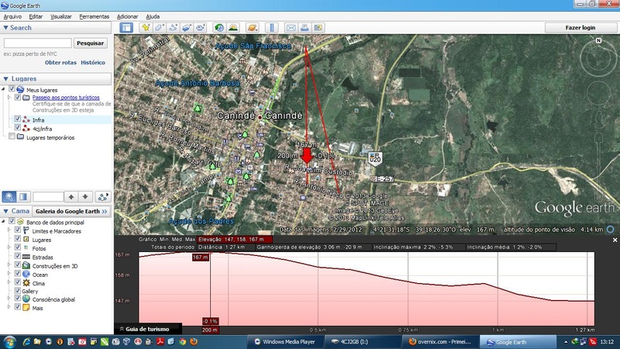Click the Fazer login button
The width and height of the screenshot is (620, 349).
(580, 28)
